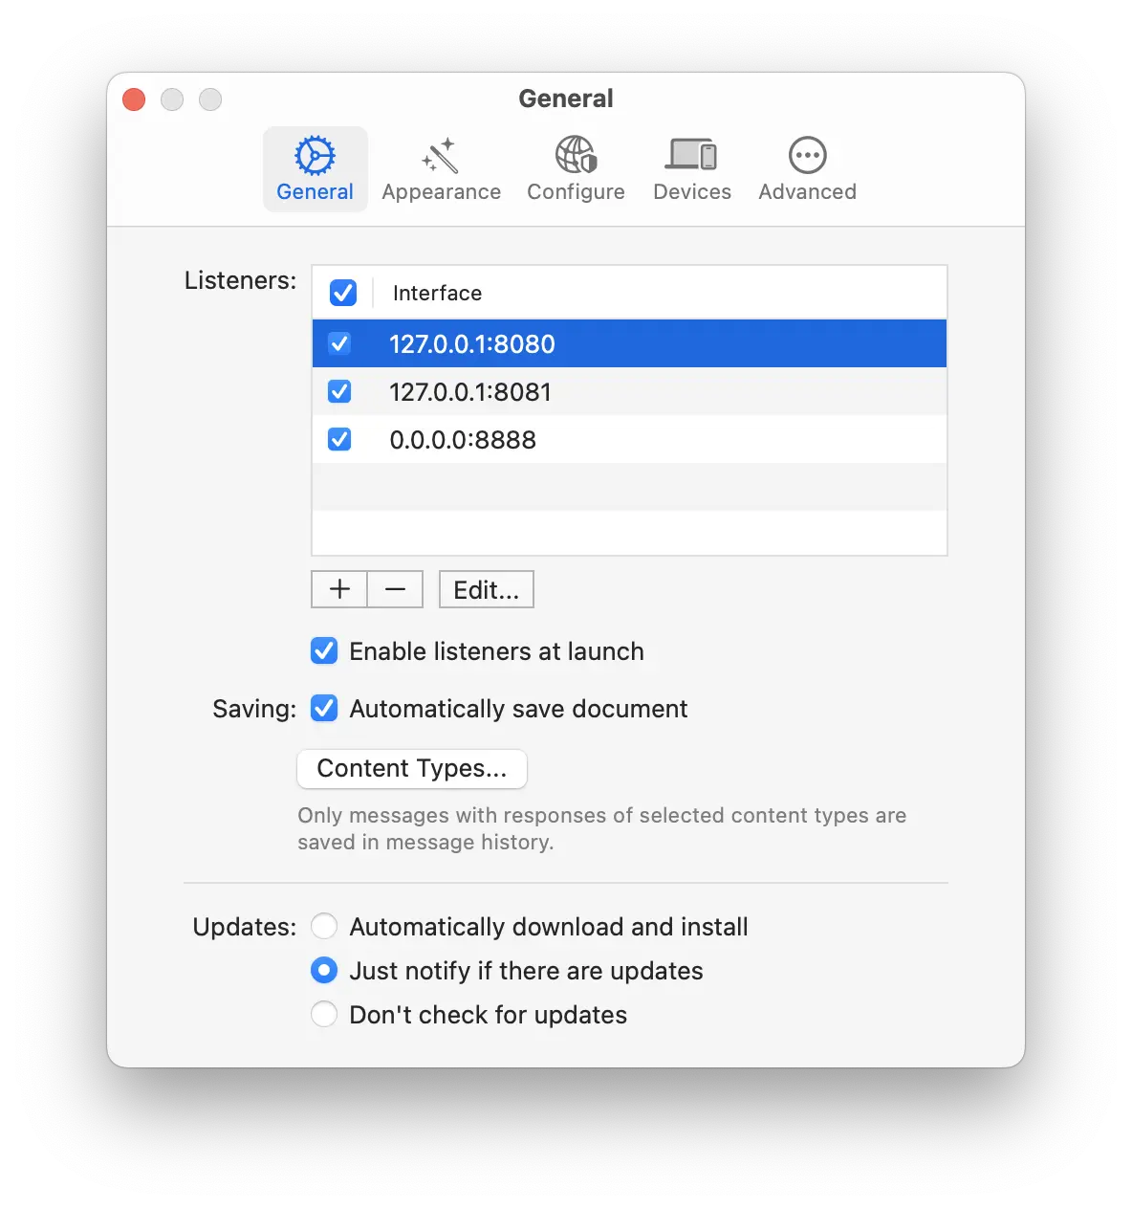Open the Devices laptop and phone icon
The width and height of the screenshot is (1132, 1209).
[691, 156]
